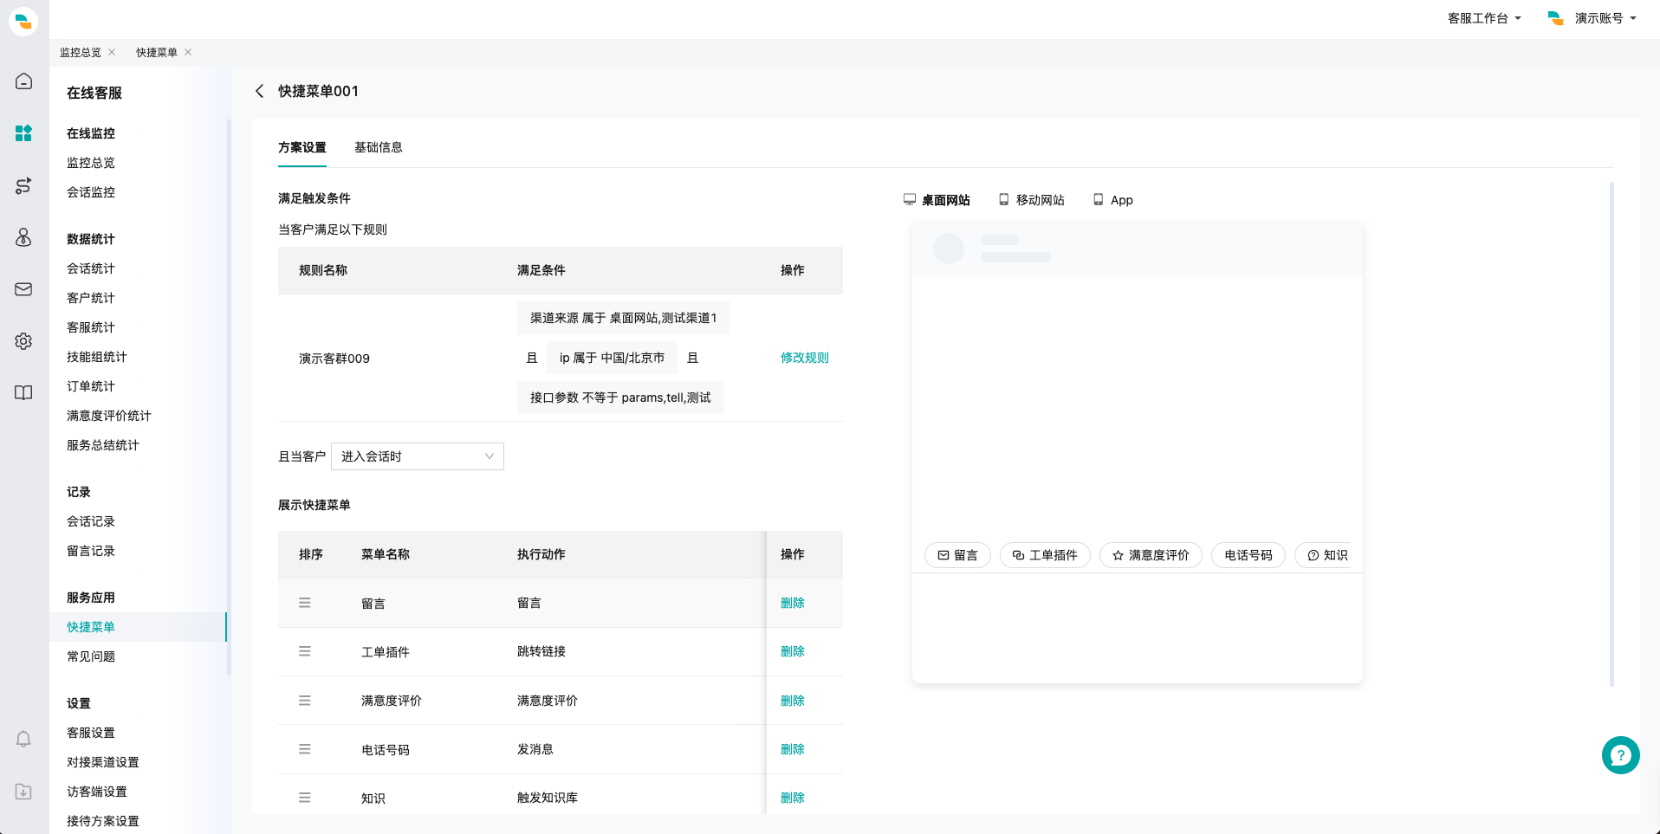Image resolution: width=1660 pixels, height=834 pixels.
Task: Open the settings gear icon in rail
Action: [23, 341]
